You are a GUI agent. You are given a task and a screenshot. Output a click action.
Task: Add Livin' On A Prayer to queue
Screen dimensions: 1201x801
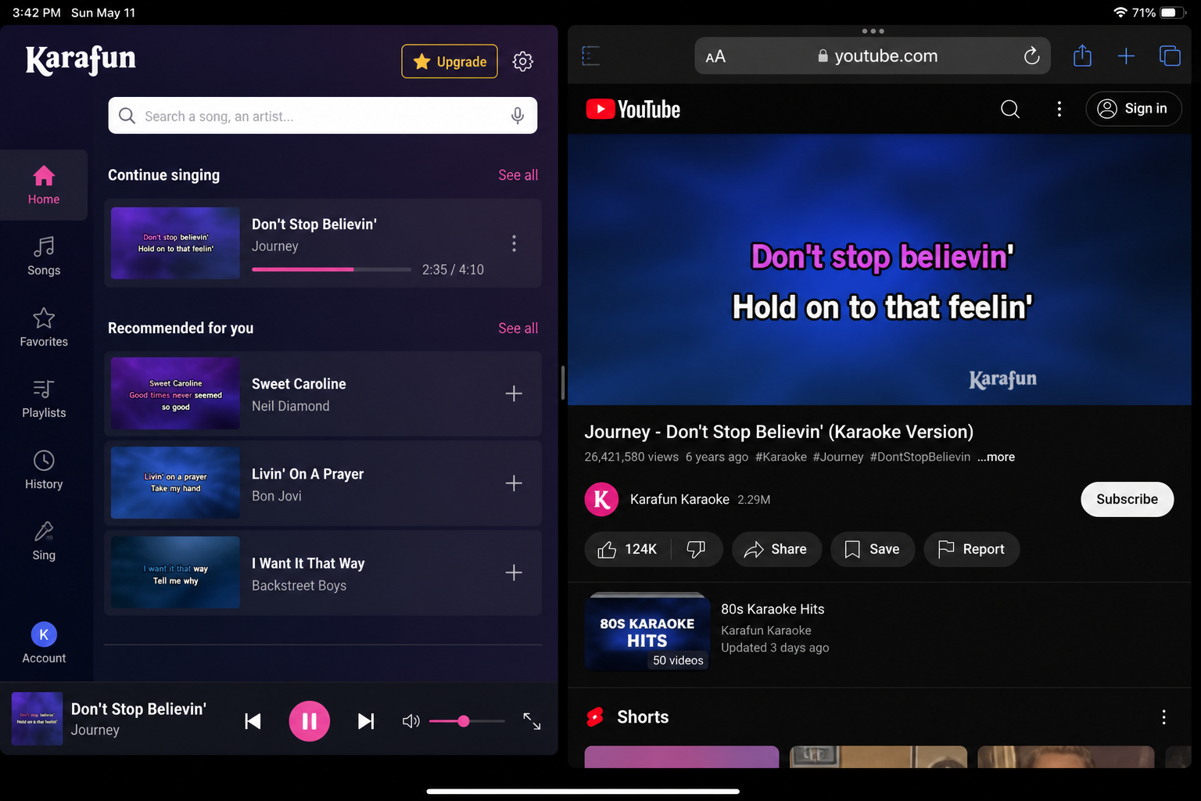(514, 483)
